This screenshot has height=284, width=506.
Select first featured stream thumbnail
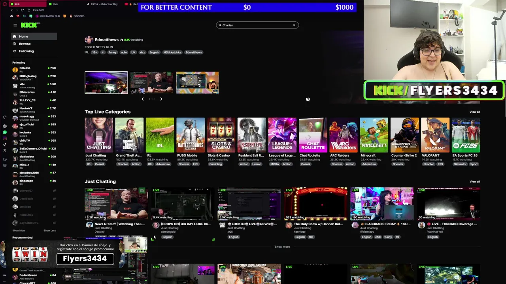(106, 82)
